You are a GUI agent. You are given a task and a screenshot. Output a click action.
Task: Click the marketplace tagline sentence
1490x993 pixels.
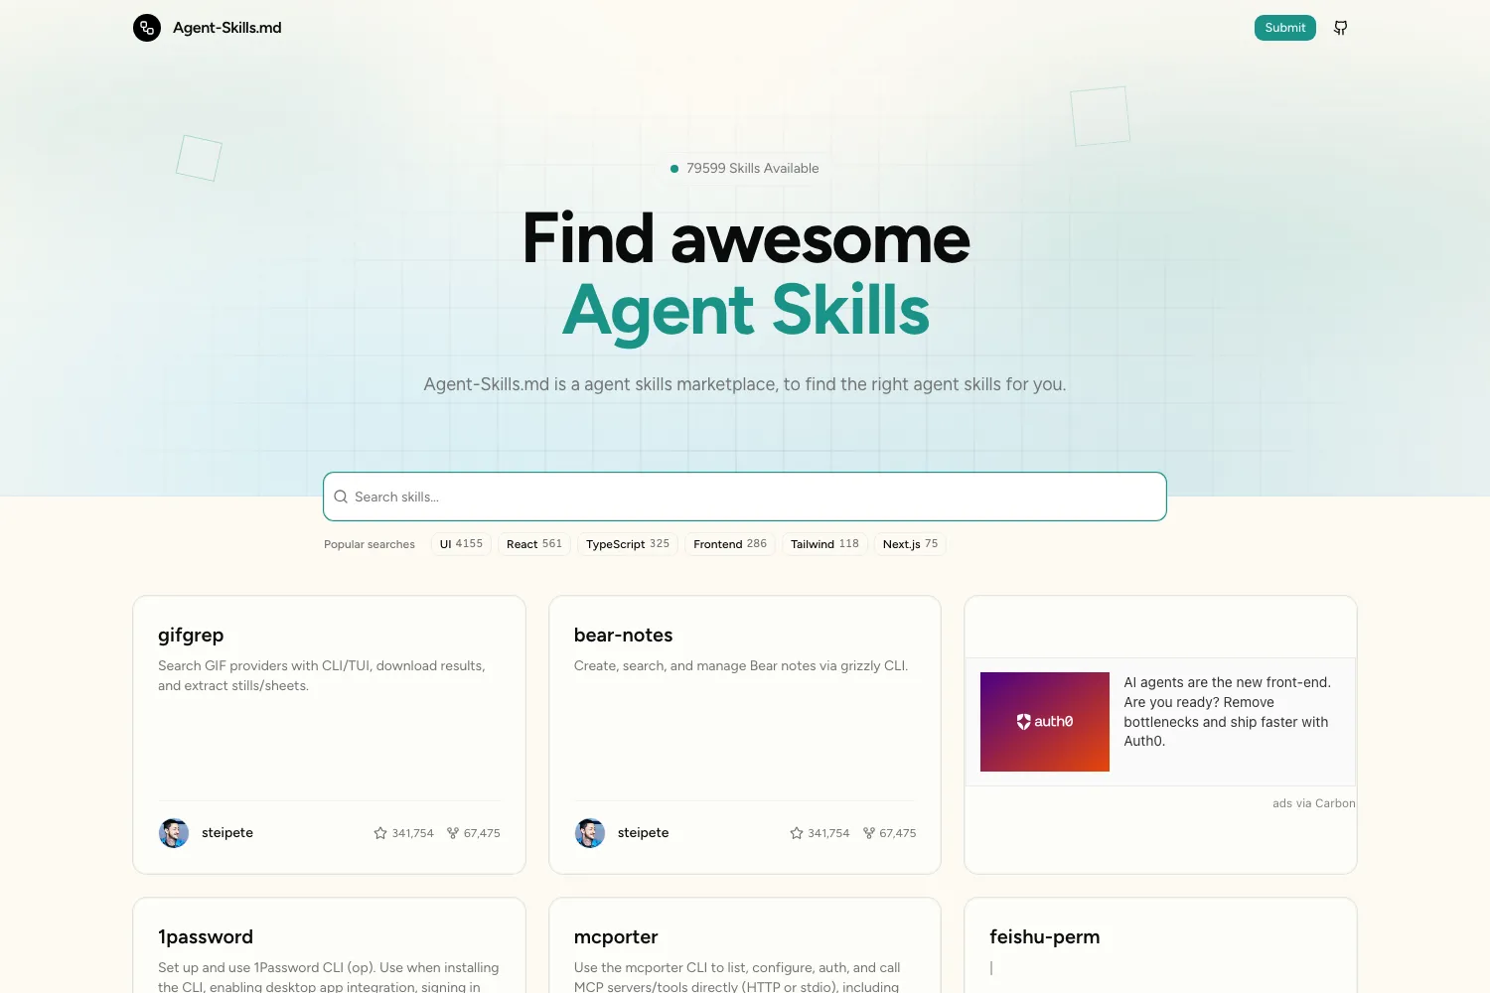tap(745, 384)
